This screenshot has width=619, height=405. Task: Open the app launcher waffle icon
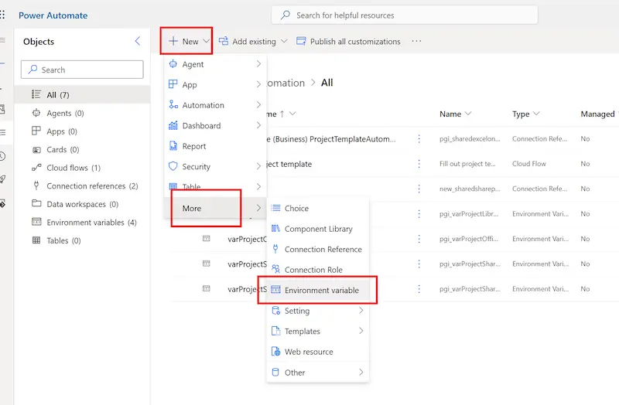(2, 15)
